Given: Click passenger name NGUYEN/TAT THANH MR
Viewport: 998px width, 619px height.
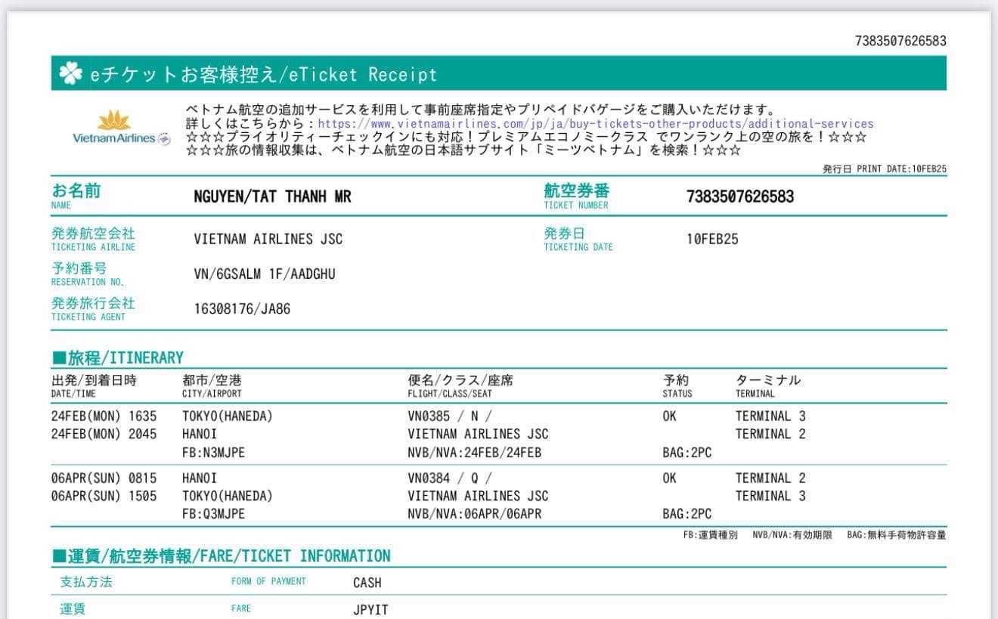Looking at the screenshot, I should click(x=272, y=197).
